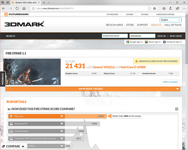
Task: Click the graphics card not recognized warning
Action: click(x=156, y=61)
